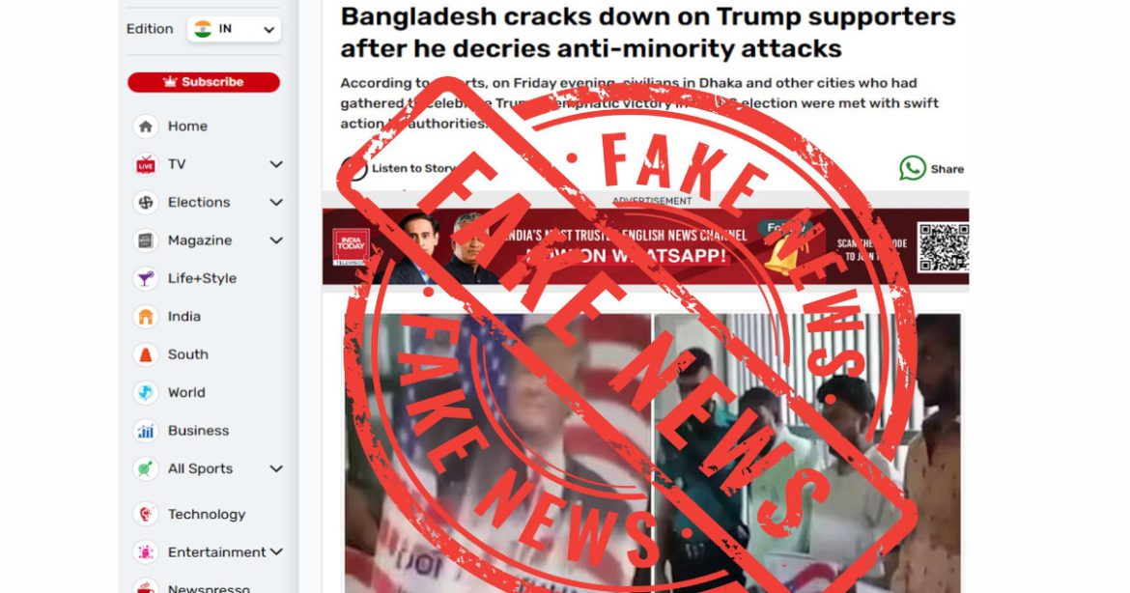This screenshot has height=593, width=1130.
Task: Click the article's main image
Action: 652,453
